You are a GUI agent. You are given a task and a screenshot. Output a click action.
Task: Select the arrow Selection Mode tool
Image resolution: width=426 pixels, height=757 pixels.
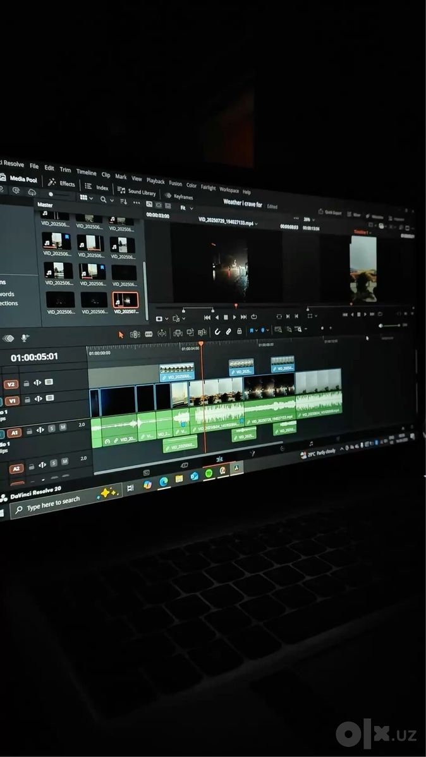[121, 334]
